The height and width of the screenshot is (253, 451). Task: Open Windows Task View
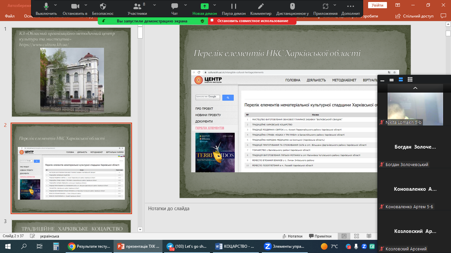tap(39, 246)
